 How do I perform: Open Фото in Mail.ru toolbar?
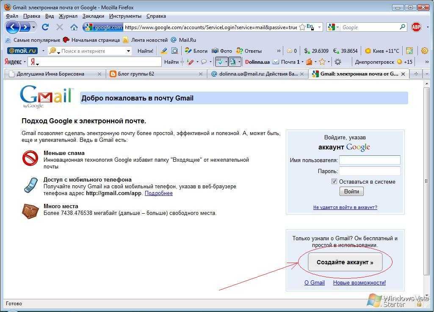[x=222, y=51]
